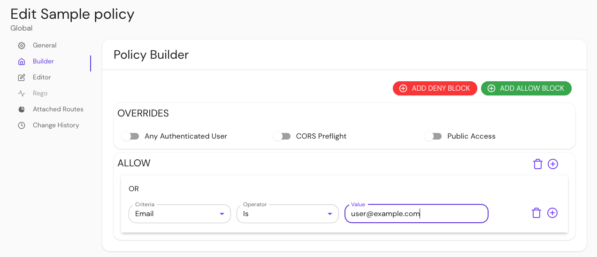Delete the Email criteria row via trash icon
This screenshot has height=257, width=597.
pyautogui.click(x=536, y=213)
